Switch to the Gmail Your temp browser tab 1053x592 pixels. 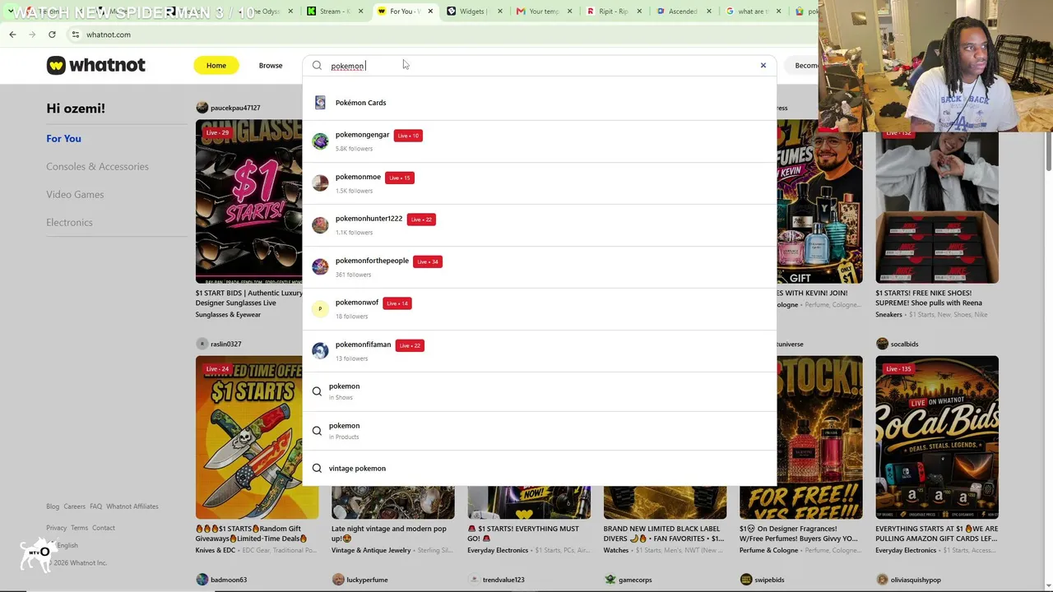[x=543, y=12]
